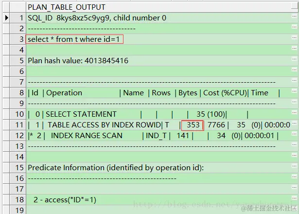Open ellipsis button on empty row 6

tap(294, 70)
